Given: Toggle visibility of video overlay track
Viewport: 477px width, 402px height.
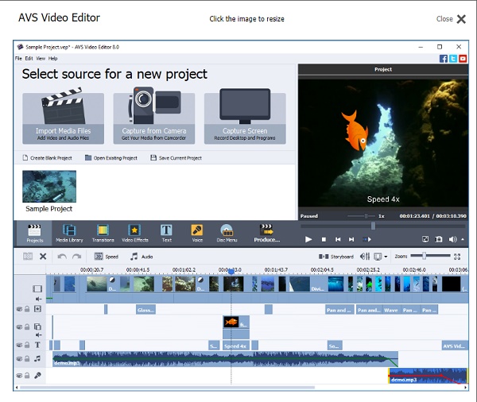Looking at the screenshot, I should coord(19,327).
